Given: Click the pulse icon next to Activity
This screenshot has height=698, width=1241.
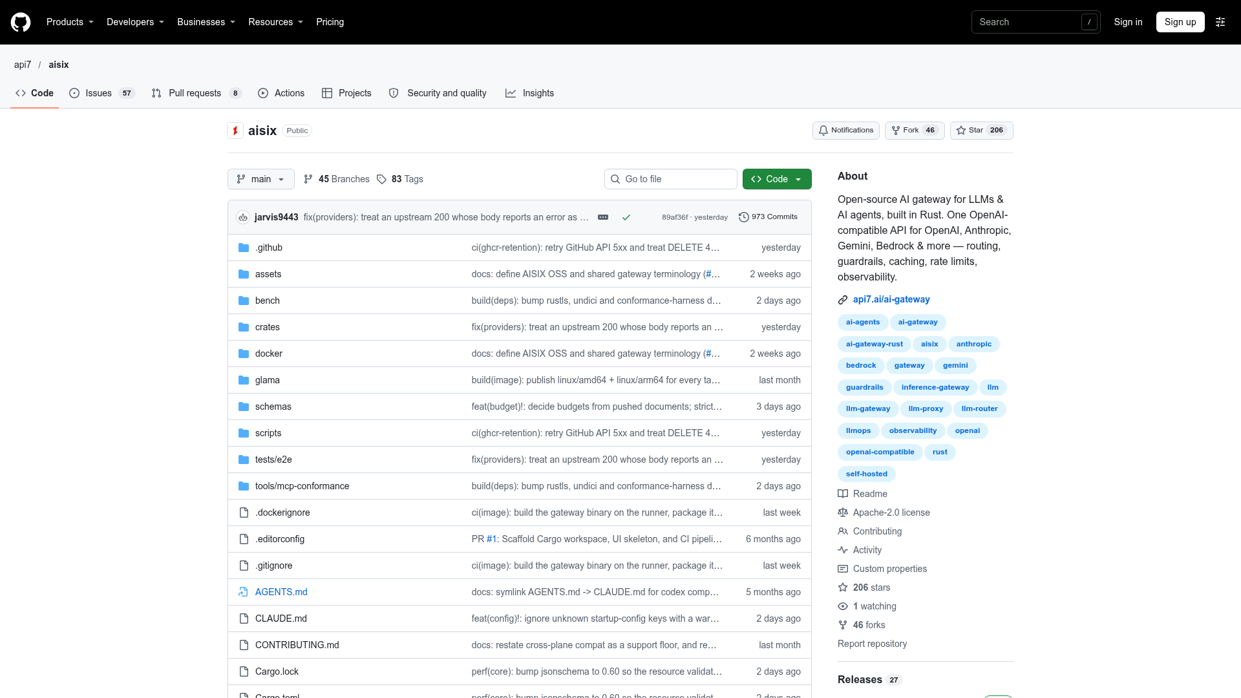Looking at the screenshot, I should (843, 550).
